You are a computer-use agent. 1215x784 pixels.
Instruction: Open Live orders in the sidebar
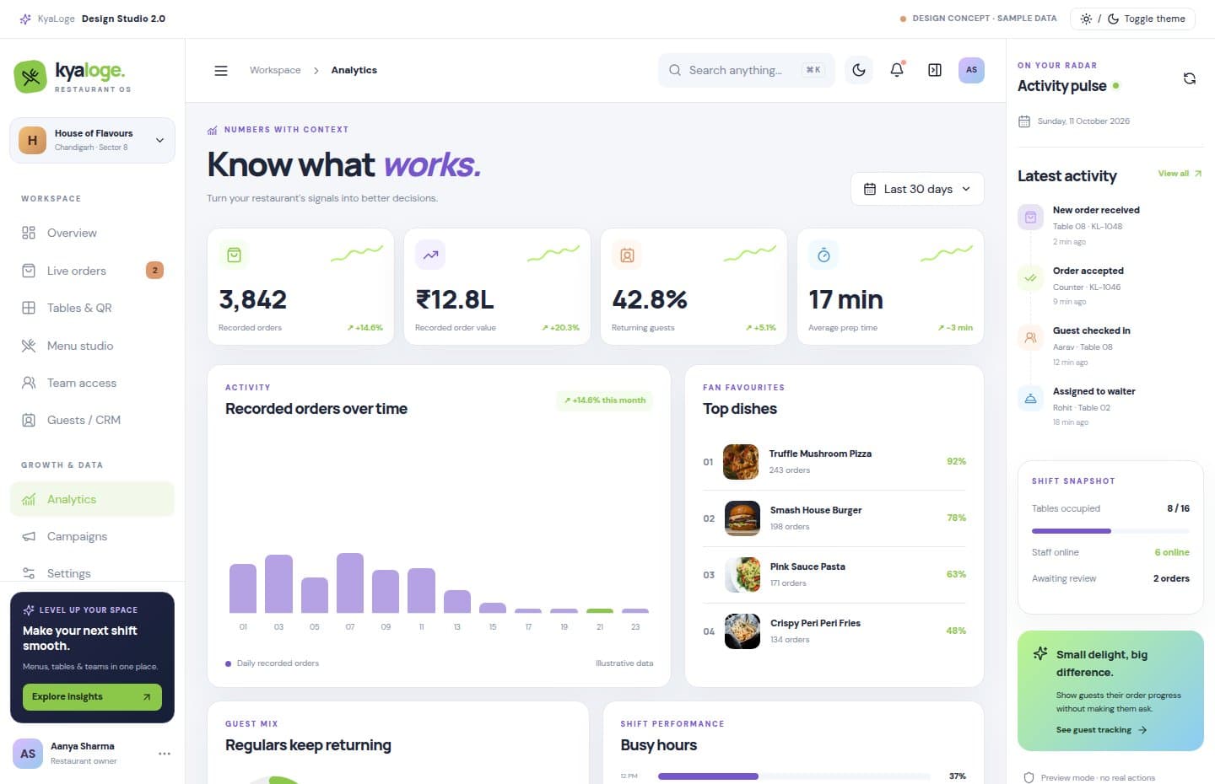coord(92,271)
